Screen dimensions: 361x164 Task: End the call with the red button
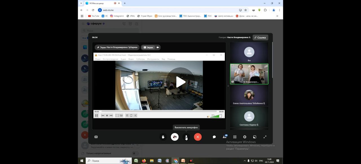coord(198,137)
